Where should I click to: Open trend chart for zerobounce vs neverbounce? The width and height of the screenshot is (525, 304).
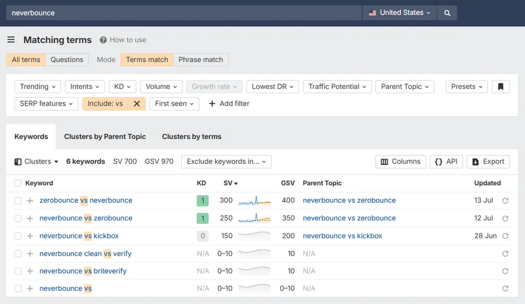tap(254, 201)
